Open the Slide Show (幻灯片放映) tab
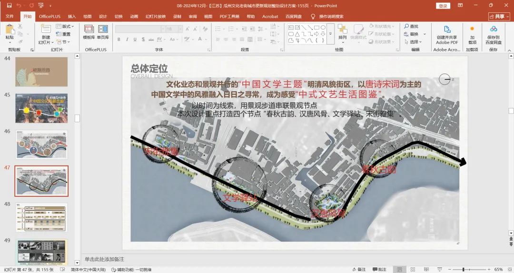This screenshot has height=273, width=514. 156,16
